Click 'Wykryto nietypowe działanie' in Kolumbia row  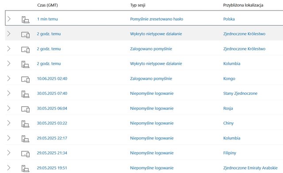(156, 64)
